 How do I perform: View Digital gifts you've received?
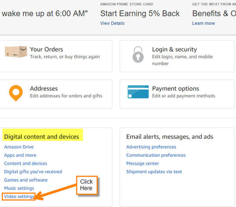pos(33,172)
